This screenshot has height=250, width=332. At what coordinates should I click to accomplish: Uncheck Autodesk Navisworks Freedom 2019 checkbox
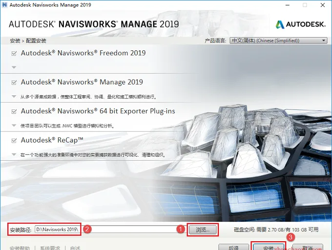click(x=14, y=53)
